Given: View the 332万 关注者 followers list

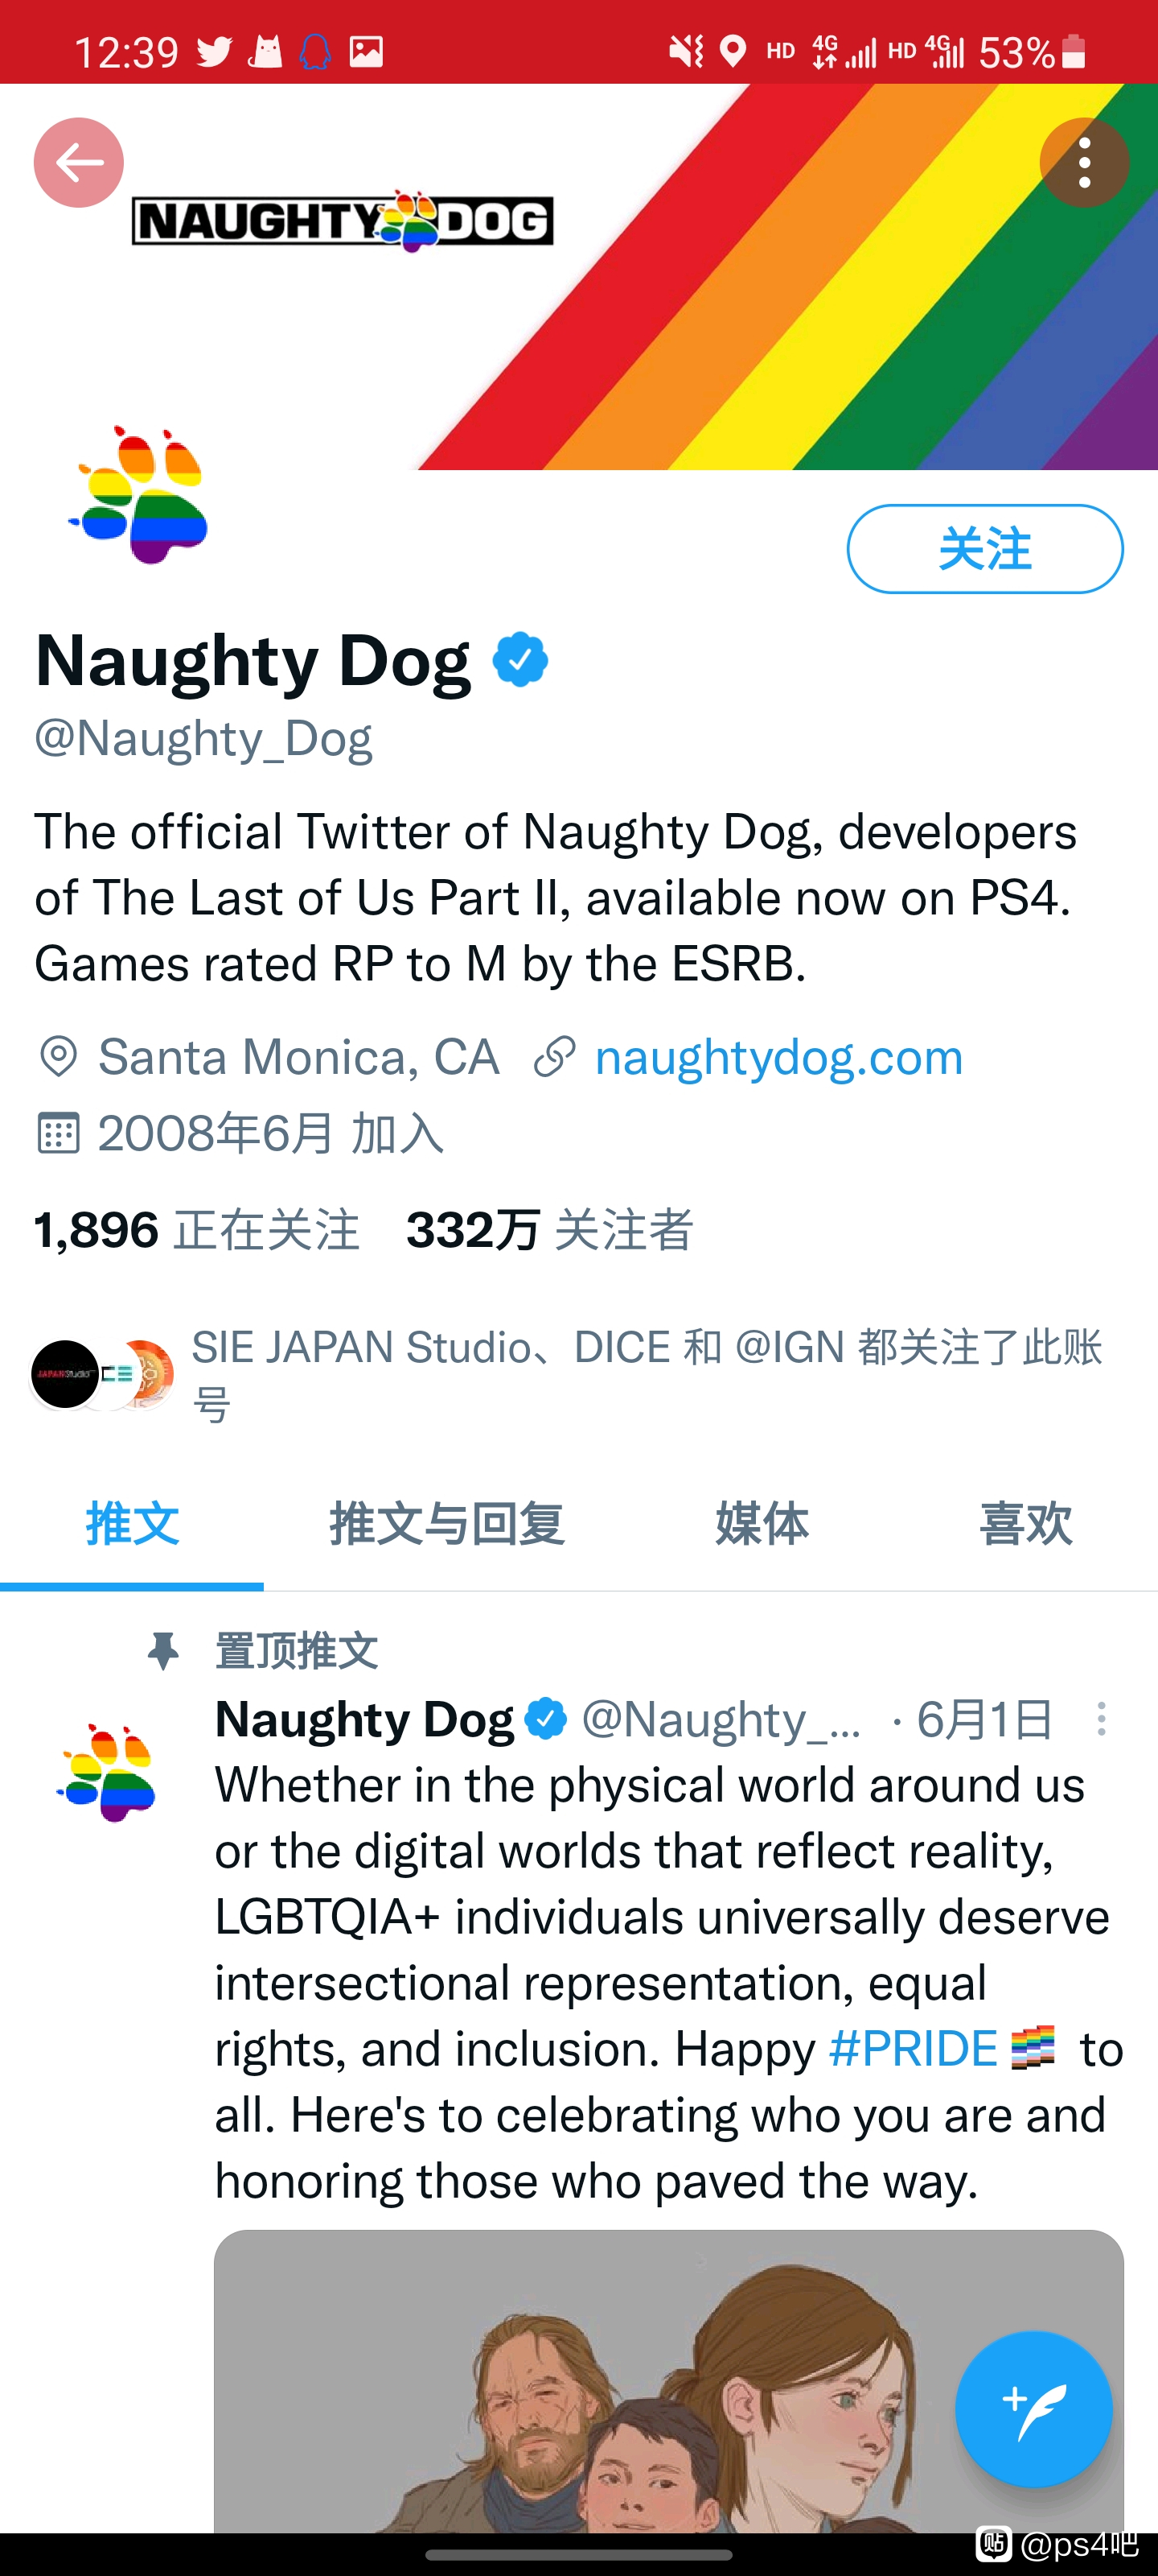Looking at the screenshot, I should click(x=549, y=1230).
